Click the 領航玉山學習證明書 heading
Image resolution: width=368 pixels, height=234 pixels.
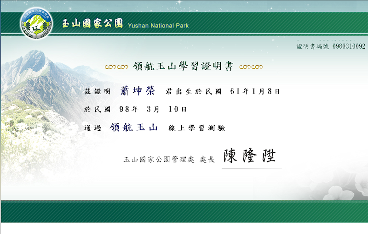coord(183,67)
